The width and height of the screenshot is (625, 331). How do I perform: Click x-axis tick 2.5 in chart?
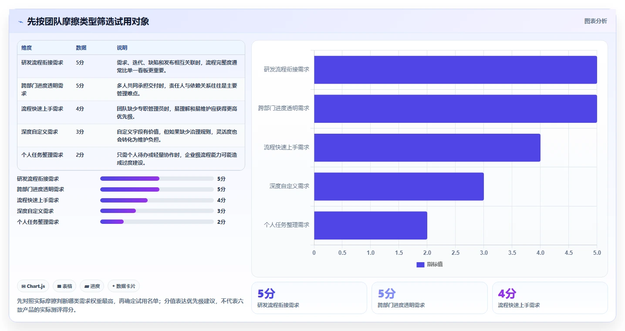coord(456,253)
